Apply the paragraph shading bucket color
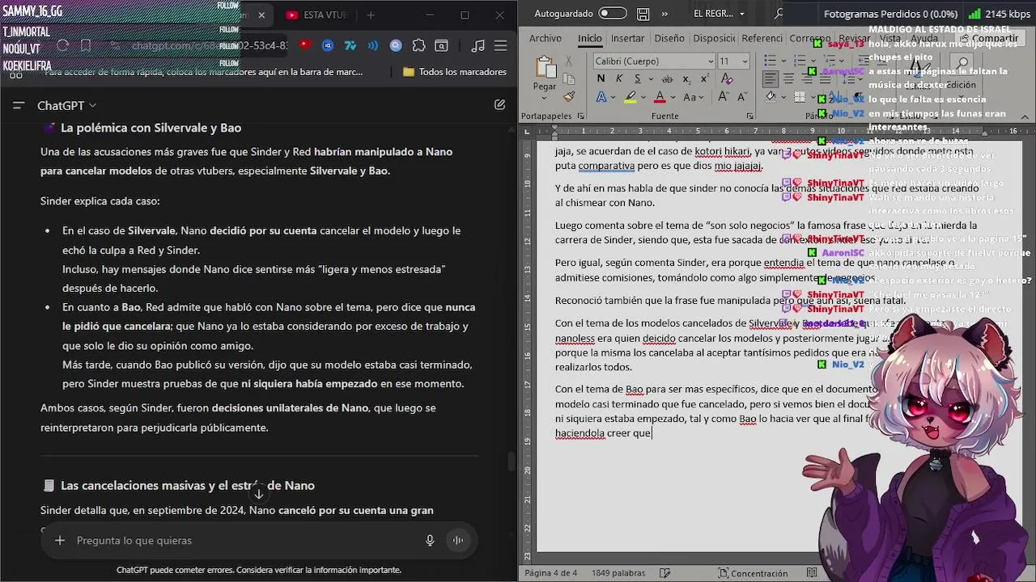Image resolution: width=1036 pixels, height=582 pixels. click(771, 97)
